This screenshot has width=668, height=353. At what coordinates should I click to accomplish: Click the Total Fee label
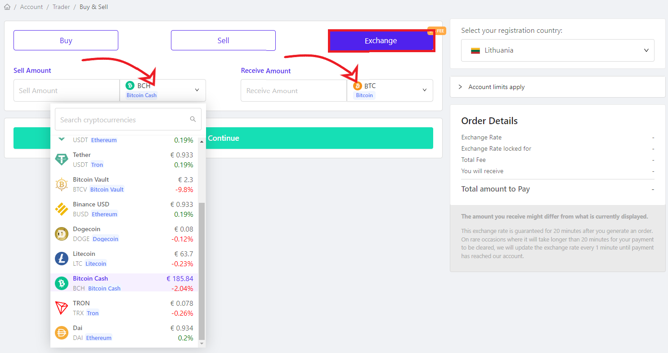coord(473,160)
